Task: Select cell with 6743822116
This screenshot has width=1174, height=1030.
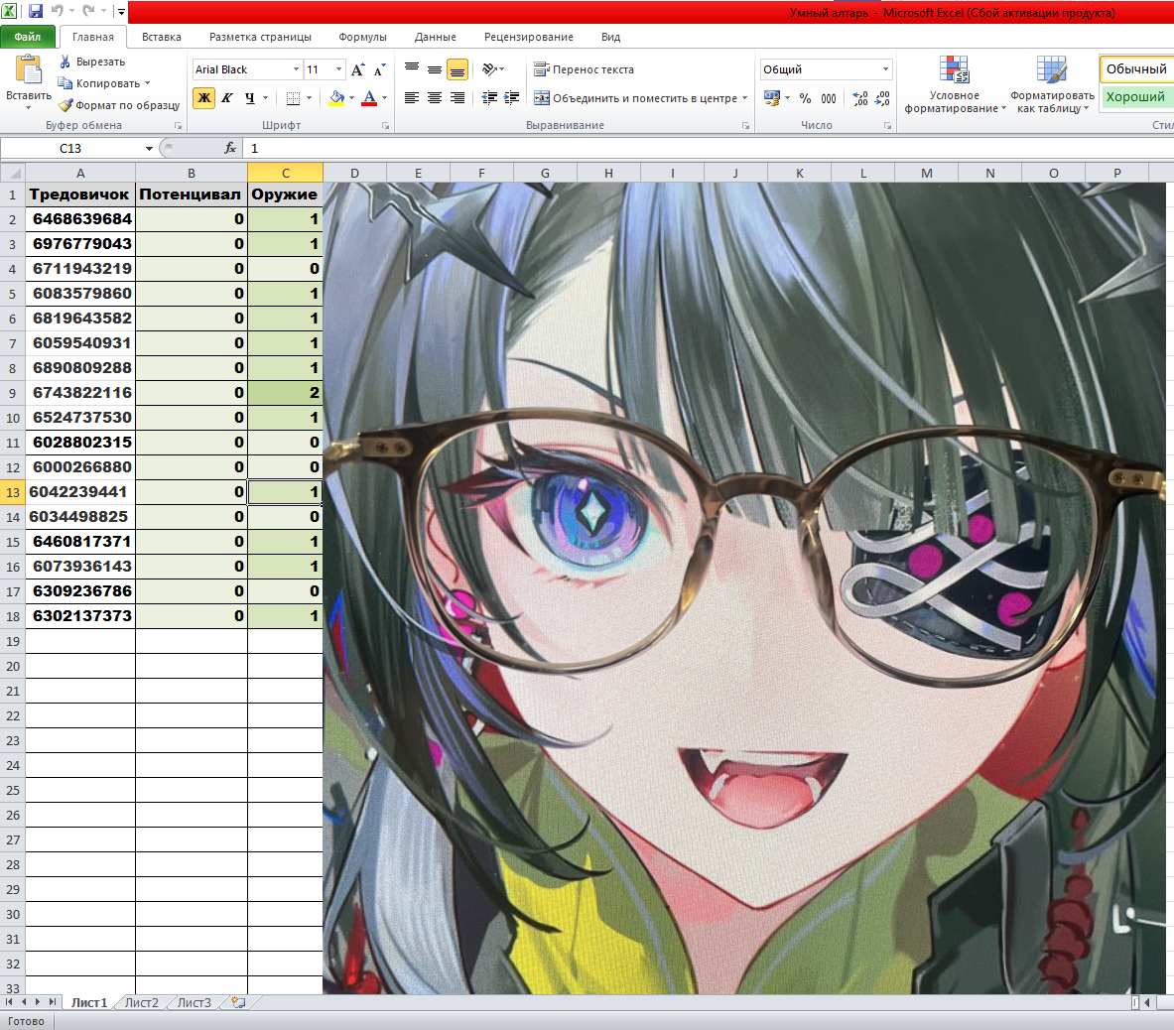Action: [x=80, y=393]
